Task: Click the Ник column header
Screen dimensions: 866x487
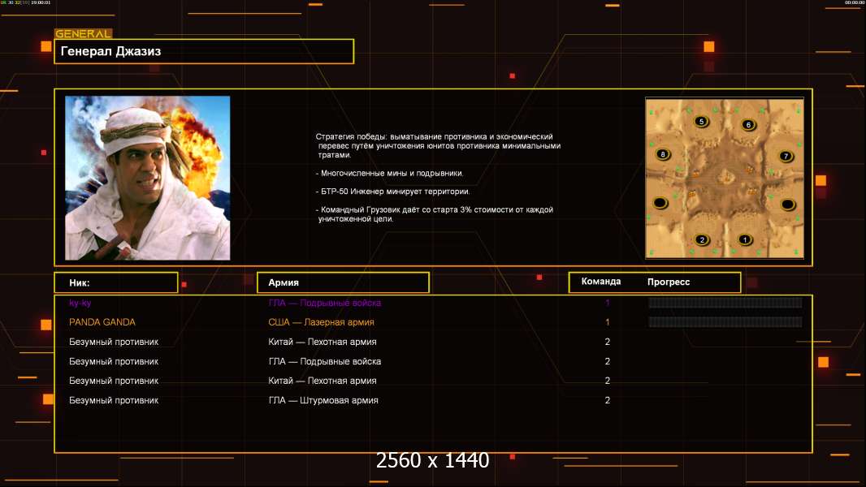Action: tap(116, 282)
